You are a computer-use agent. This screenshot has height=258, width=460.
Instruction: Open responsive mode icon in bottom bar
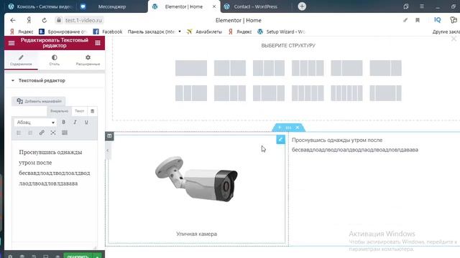pyautogui.click(x=45, y=257)
